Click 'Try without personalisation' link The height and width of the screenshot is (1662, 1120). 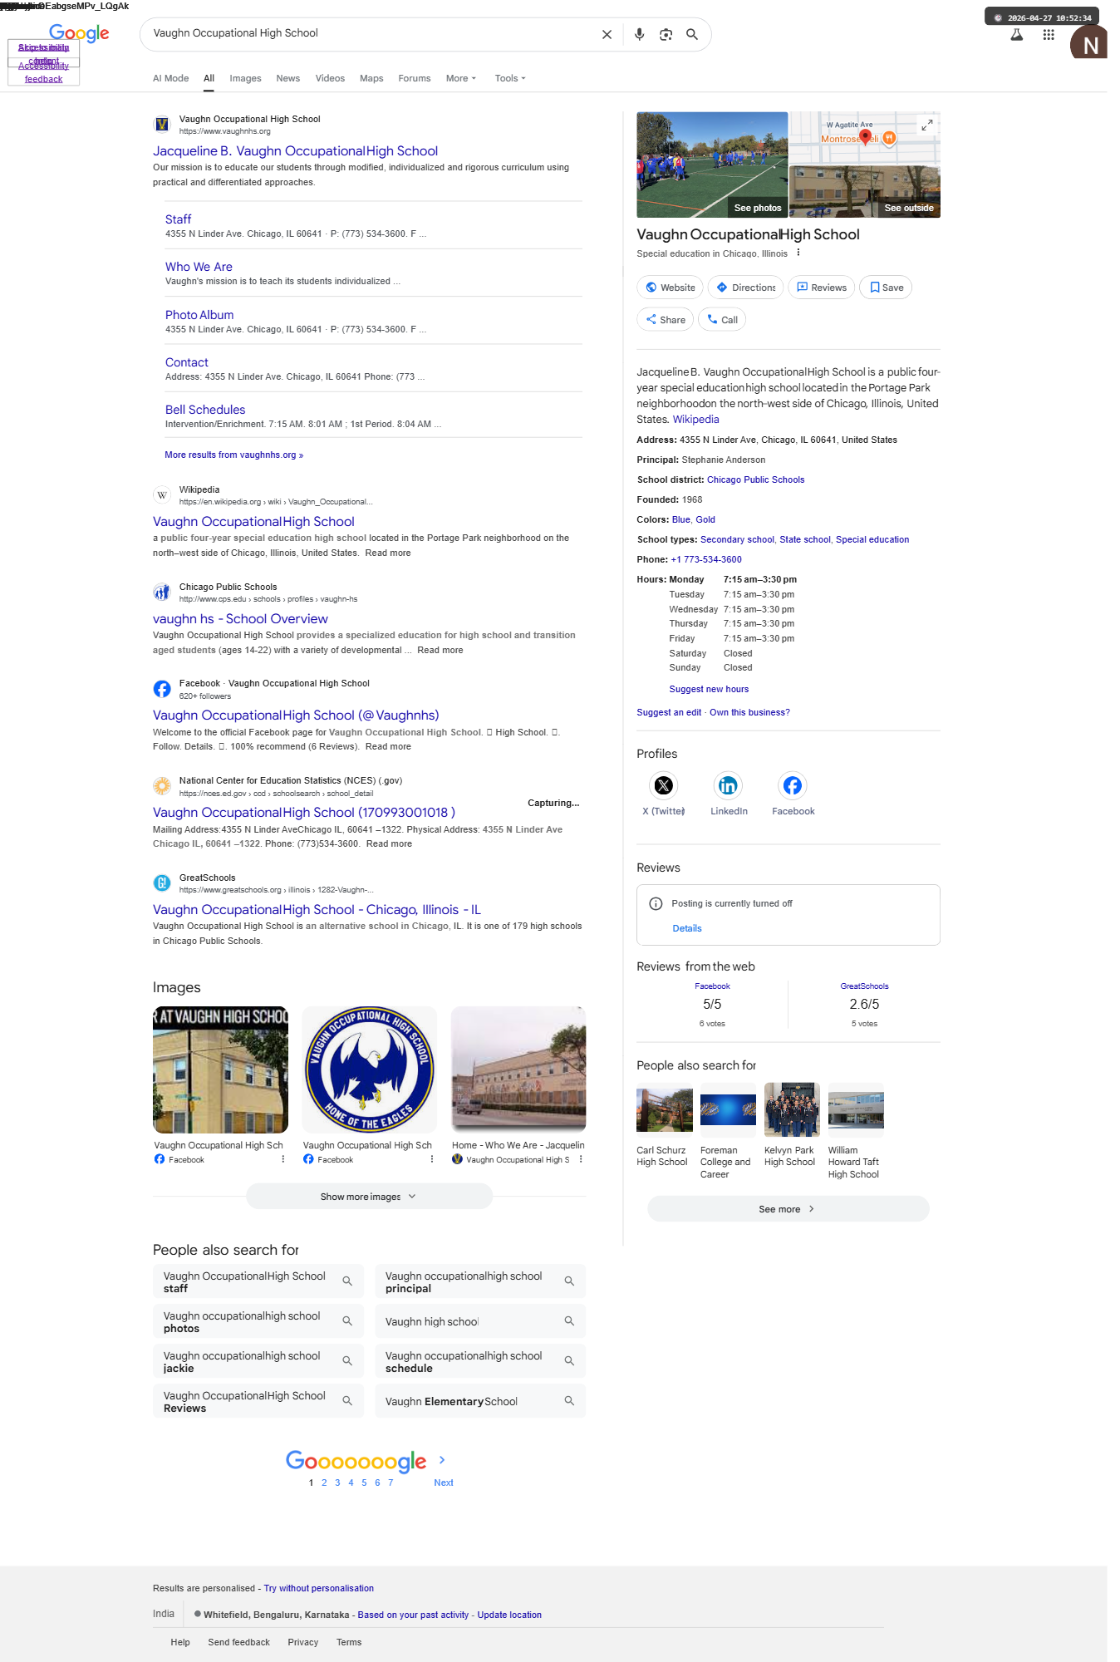[319, 1589]
